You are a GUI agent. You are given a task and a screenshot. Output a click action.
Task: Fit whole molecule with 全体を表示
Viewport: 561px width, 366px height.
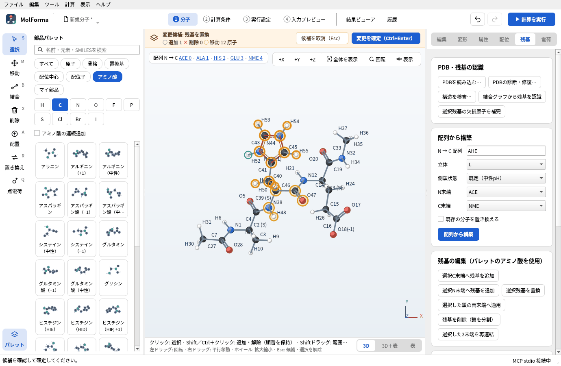click(x=342, y=59)
